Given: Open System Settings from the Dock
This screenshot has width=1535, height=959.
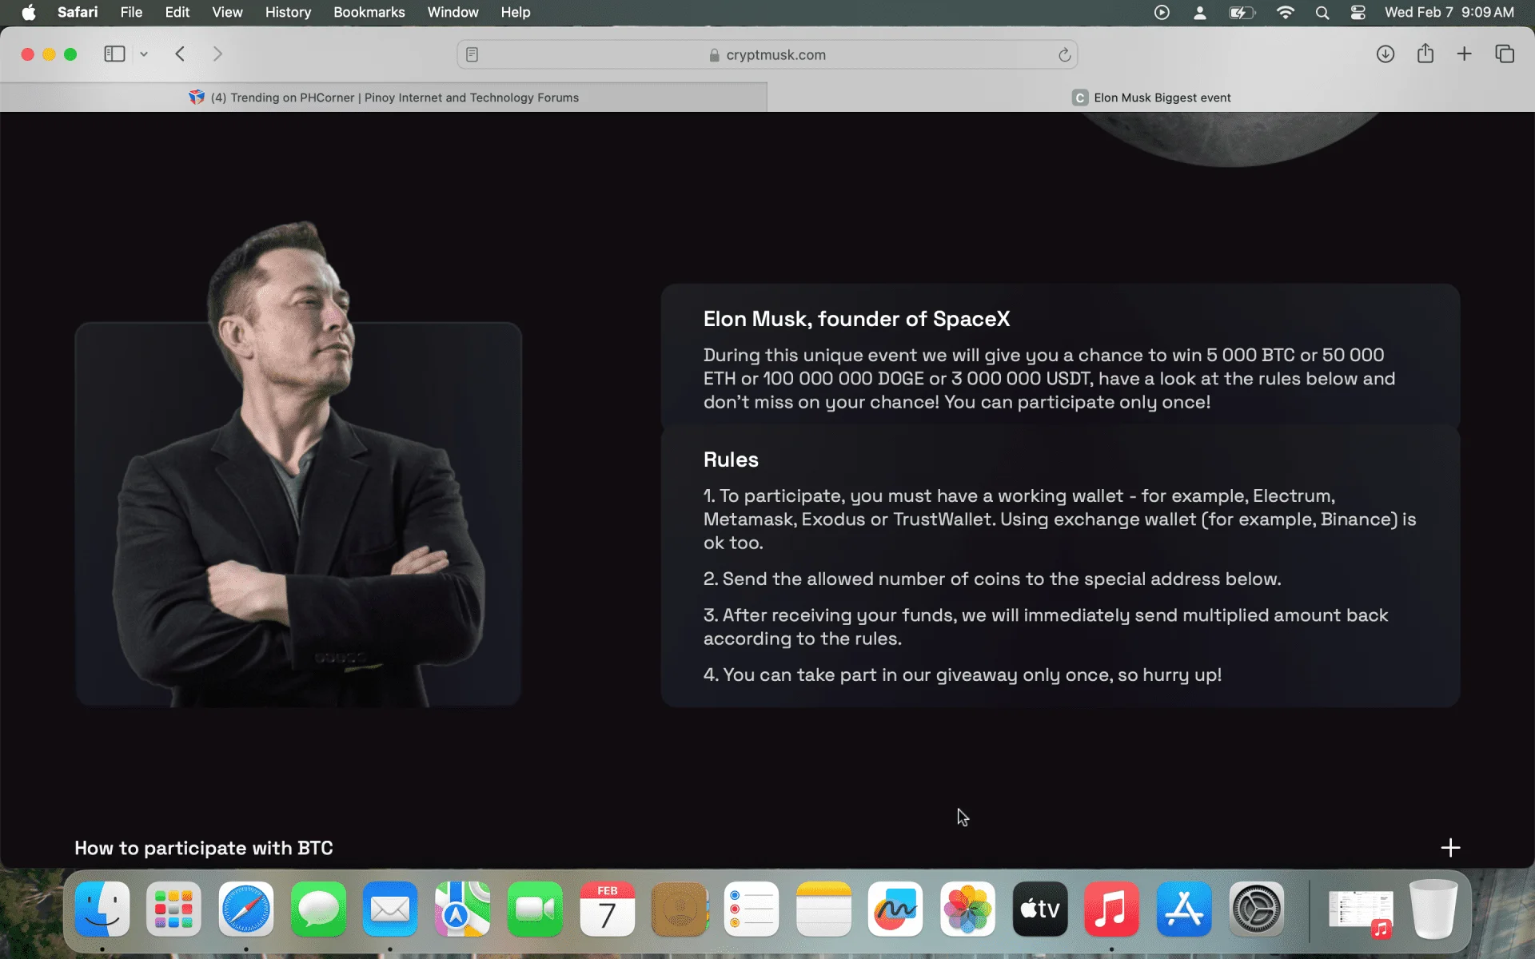Looking at the screenshot, I should pyautogui.click(x=1256, y=909).
